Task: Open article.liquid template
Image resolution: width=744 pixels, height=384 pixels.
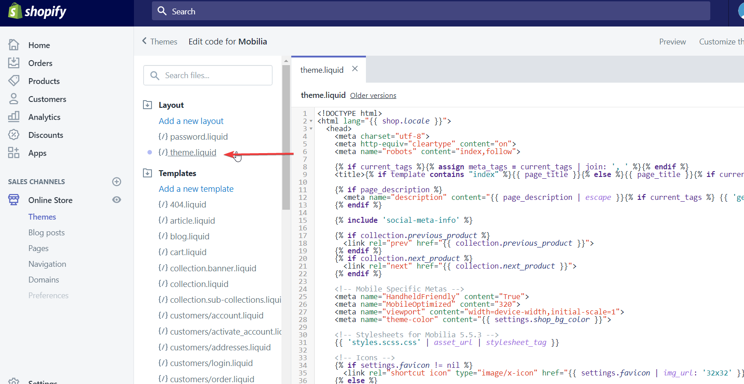Action: (x=192, y=221)
